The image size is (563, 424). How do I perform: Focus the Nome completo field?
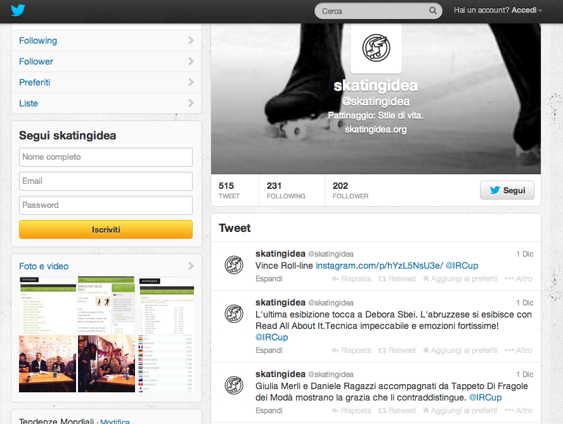point(106,157)
